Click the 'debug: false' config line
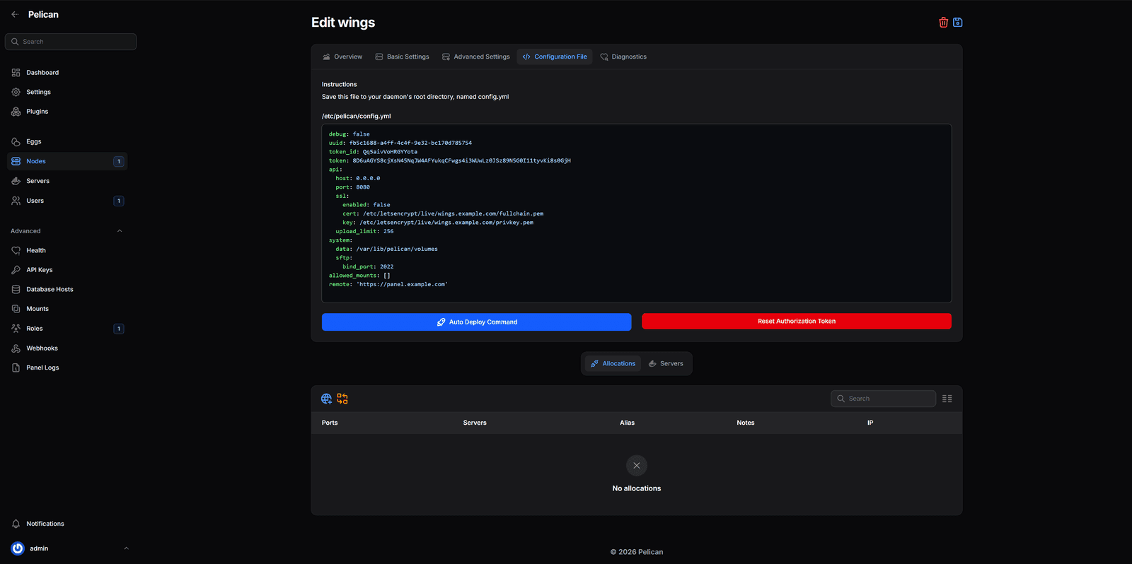The width and height of the screenshot is (1132, 564). coord(350,134)
